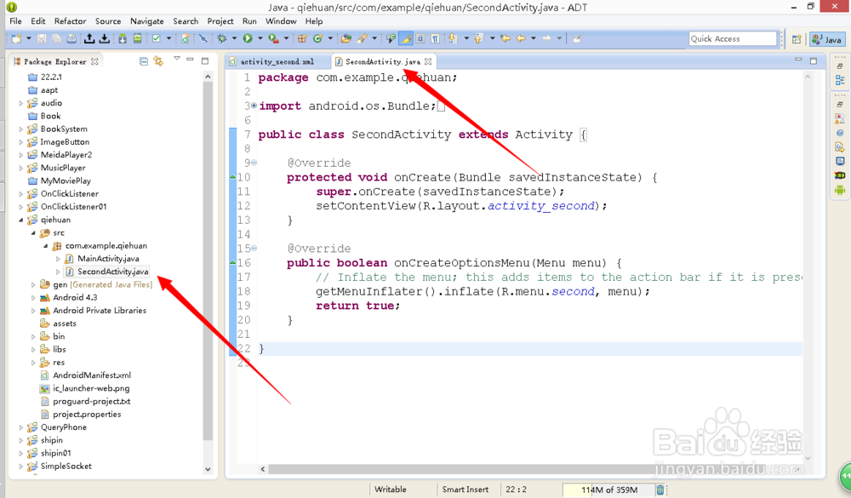Click the Package Explorer vertical scrollbar
This screenshot has height=498, width=851.
(x=208, y=260)
